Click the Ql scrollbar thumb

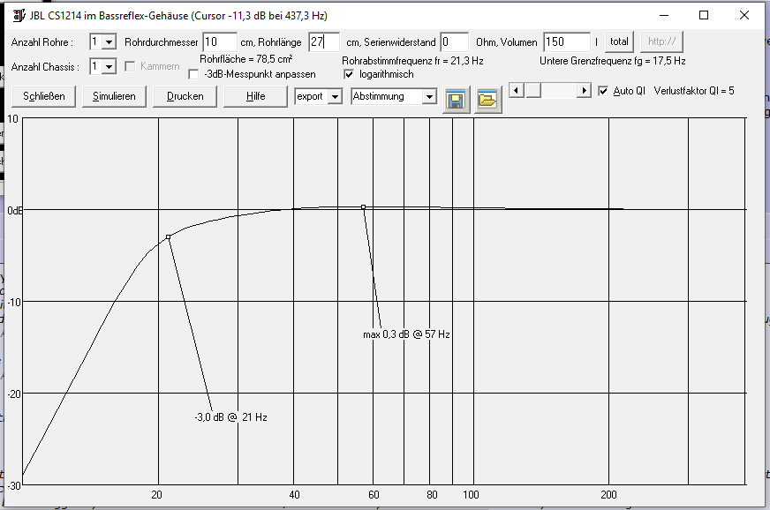[x=533, y=90]
